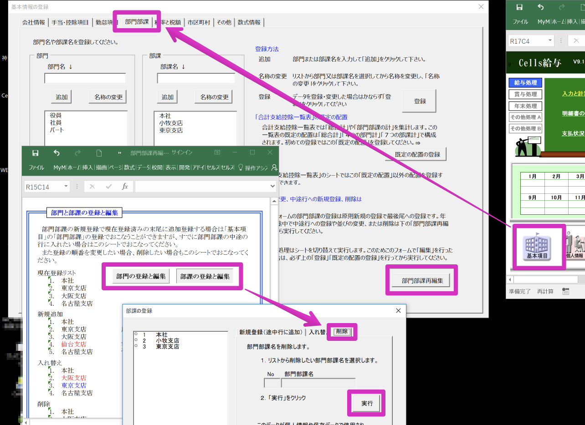Image resolution: width=585 pixels, height=425 pixels.
Task: Click formula cancel X beside R15C14 box
Action: (92, 187)
